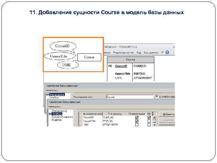Screen dimensions: 217x163
Task: Click the Добавить button
Action: [x=167, y=114]
